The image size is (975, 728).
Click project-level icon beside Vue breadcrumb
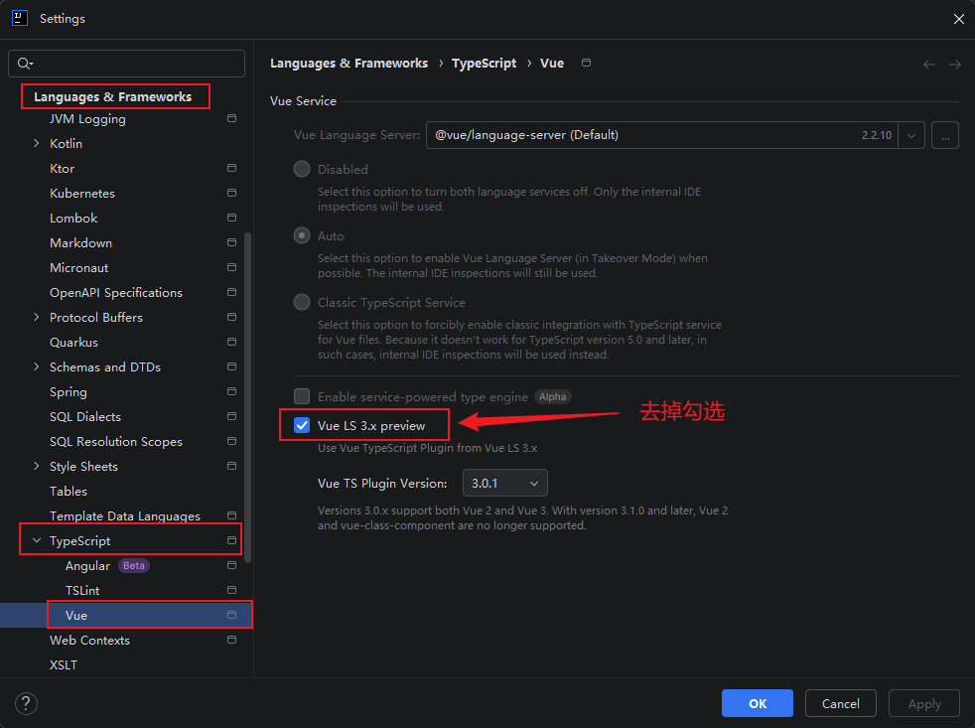point(586,63)
